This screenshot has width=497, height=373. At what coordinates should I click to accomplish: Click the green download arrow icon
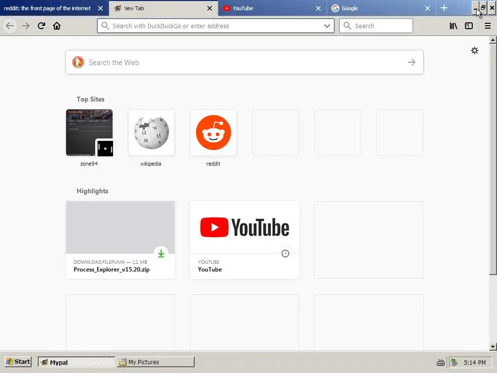[x=161, y=253]
